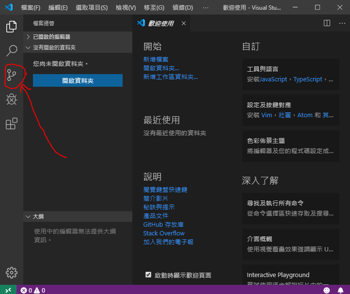Open the editor more actions ellipsis
Image resolution: width=350 pixels, height=294 pixels.
click(x=342, y=23)
